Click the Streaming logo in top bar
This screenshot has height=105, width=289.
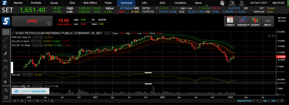point(4,3)
